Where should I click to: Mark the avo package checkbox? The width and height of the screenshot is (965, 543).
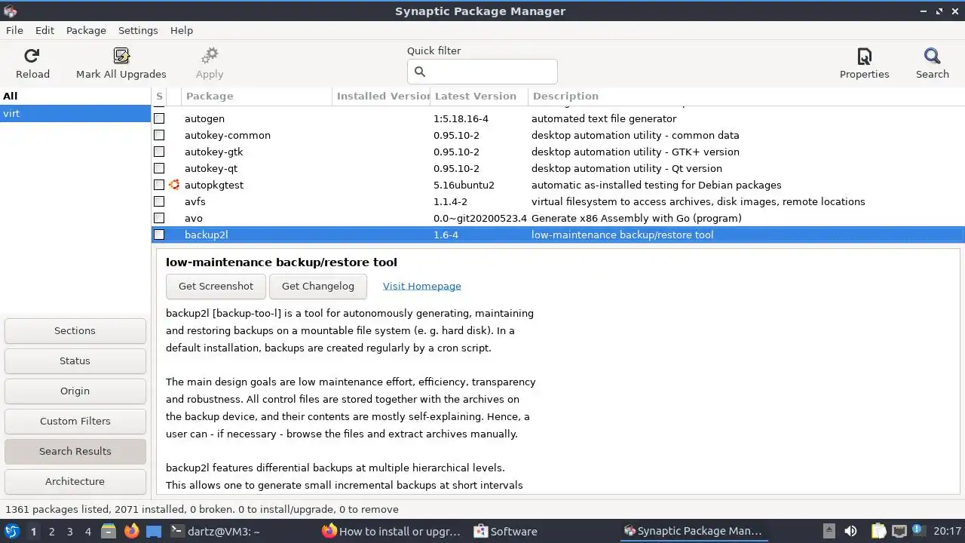pyautogui.click(x=159, y=218)
